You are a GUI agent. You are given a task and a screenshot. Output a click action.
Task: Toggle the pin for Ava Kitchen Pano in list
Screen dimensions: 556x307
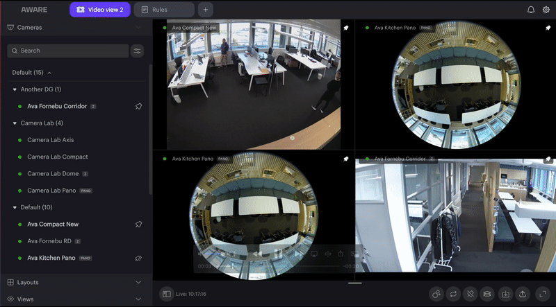(138, 258)
